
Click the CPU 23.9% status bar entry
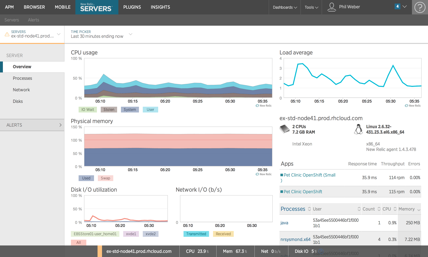click(x=197, y=251)
